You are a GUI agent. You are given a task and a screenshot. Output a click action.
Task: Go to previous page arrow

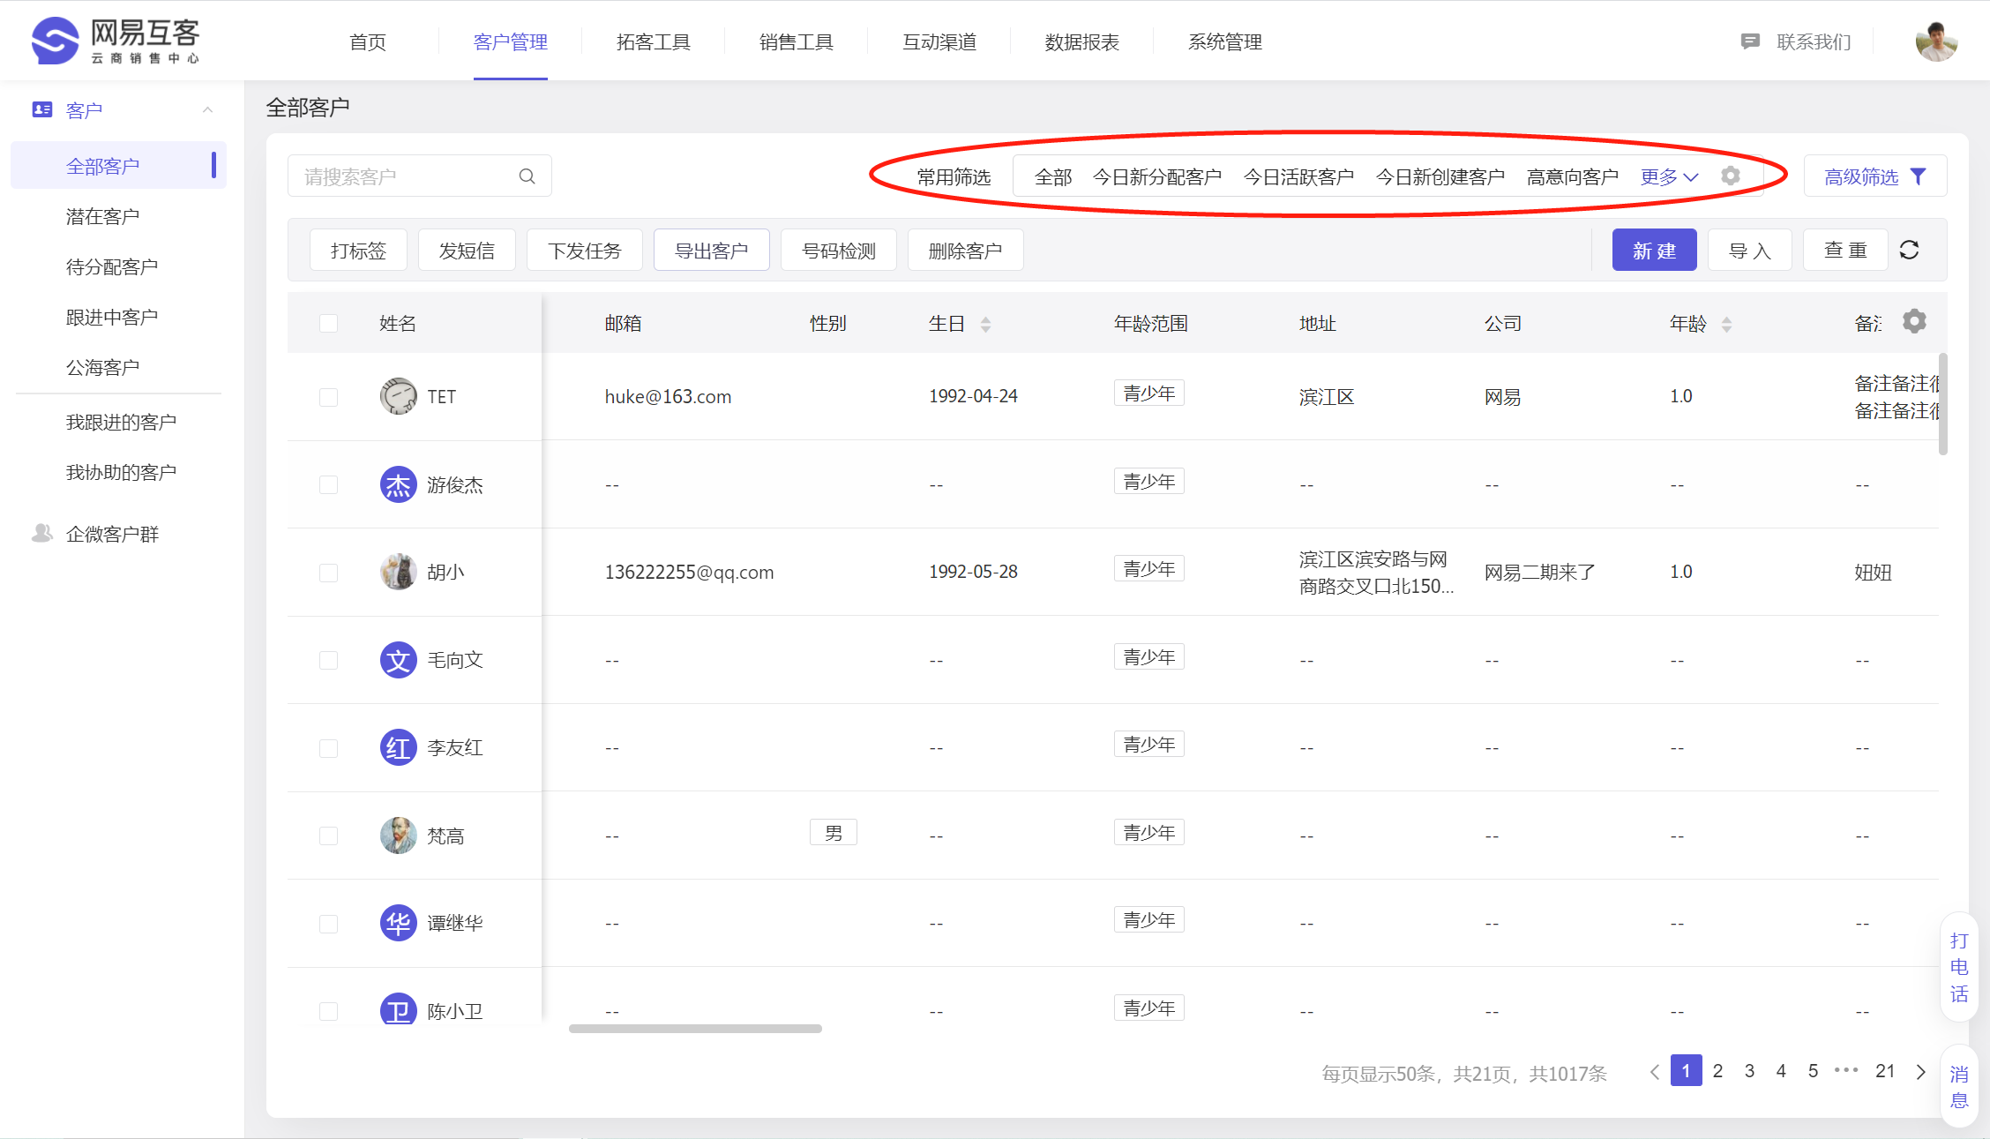point(1654,1071)
